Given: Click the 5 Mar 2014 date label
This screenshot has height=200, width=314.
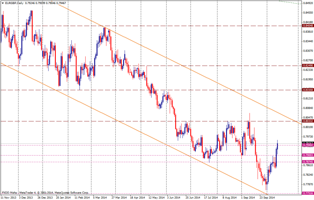Looking at the screenshot, I should (x=100, y=198).
